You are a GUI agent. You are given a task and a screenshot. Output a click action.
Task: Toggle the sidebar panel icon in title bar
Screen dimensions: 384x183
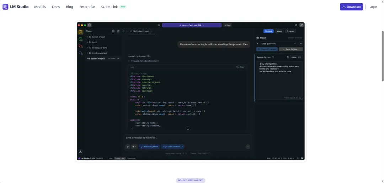(89, 25)
